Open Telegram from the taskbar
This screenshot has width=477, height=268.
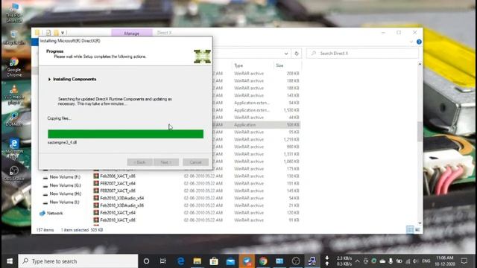tap(247, 261)
